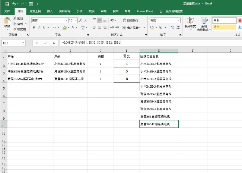Switch to the Page Layout (页面布局) tab
The height and width of the screenshot is (173, 242).
coord(65,11)
